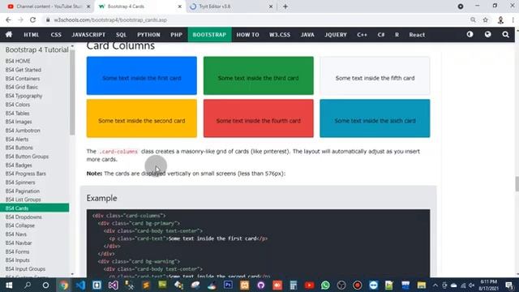Screen dimensions: 519x292
Task: Open BS4 Navbar sidebar link
Action: (x=19, y=243)
